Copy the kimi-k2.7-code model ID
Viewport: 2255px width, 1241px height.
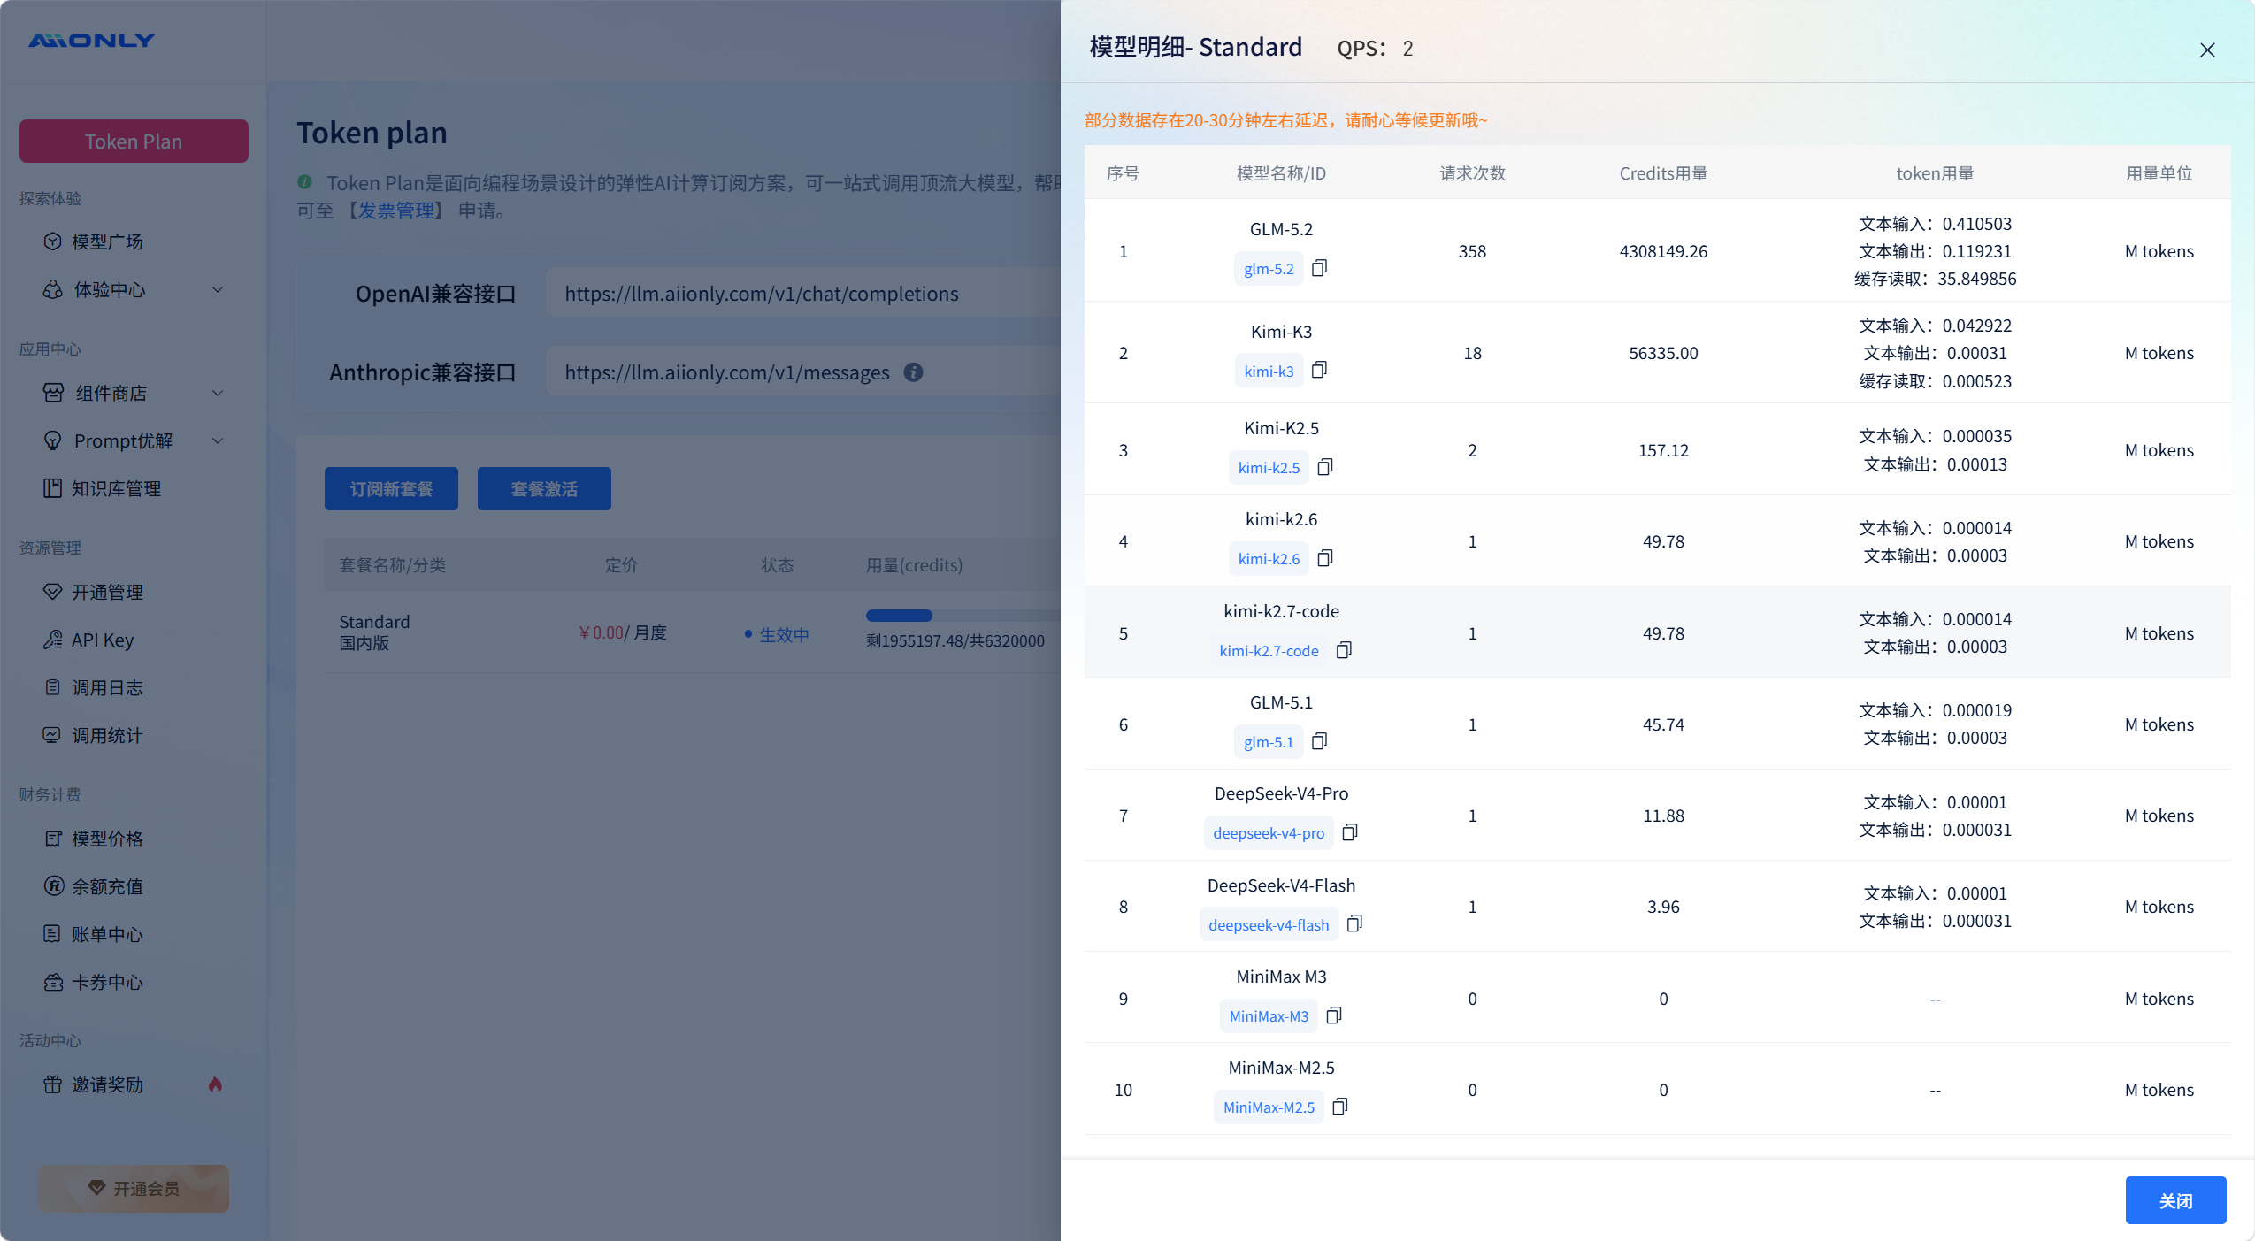point(1344,650)
